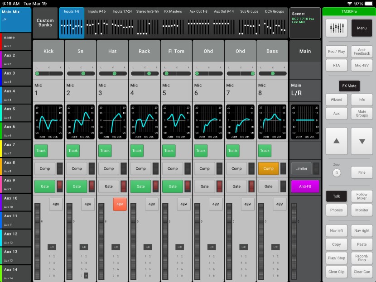Image resolution: width=376 pixels, height=282 pixels.
Task: Disable the Gate on Kick channel
Action: 45,186
